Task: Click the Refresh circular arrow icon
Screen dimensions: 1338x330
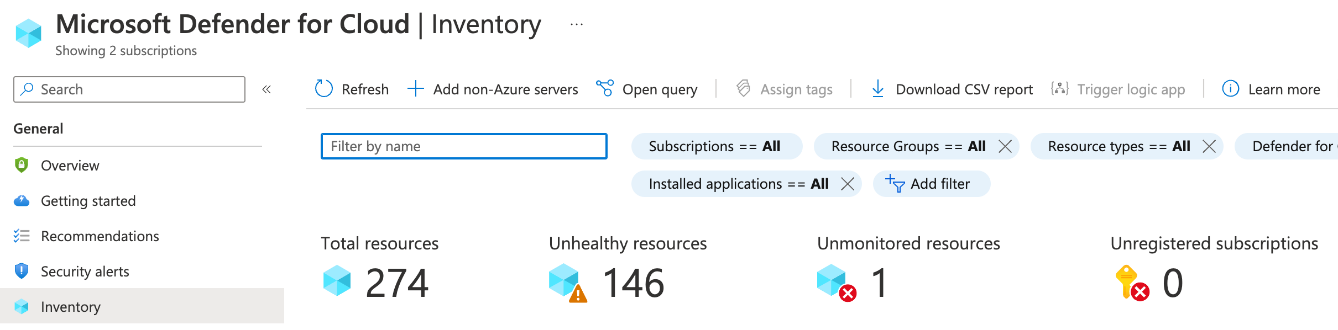Action: point(323,89)
